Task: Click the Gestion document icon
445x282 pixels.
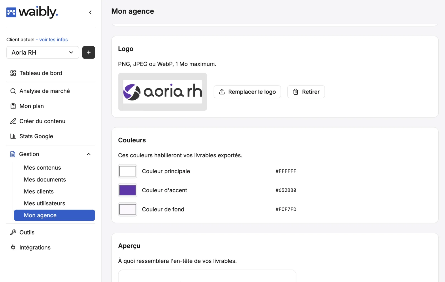Action: (x=13, y=154)
